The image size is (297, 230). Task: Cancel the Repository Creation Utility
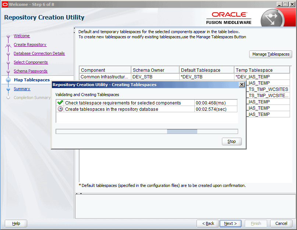pyautogui.click(x=281, y=223)
